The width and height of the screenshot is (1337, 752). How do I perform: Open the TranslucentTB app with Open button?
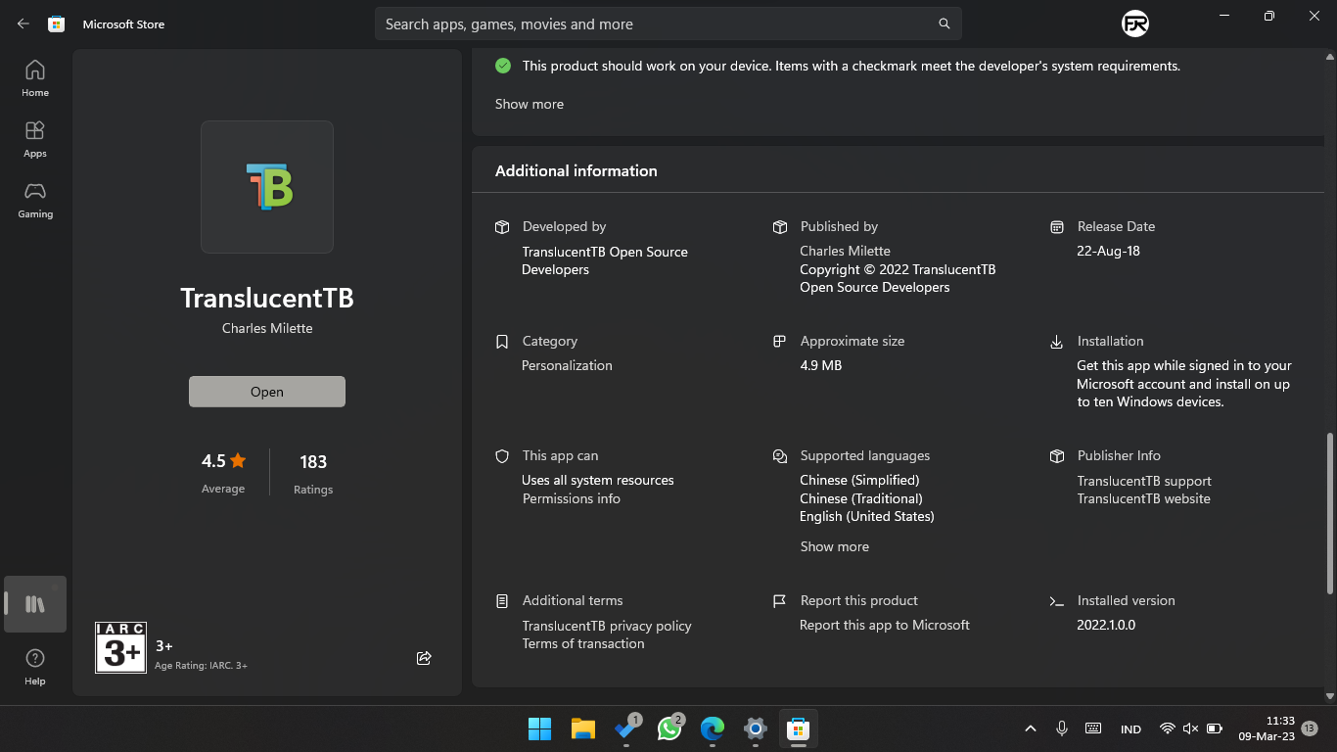click(266, 391)
